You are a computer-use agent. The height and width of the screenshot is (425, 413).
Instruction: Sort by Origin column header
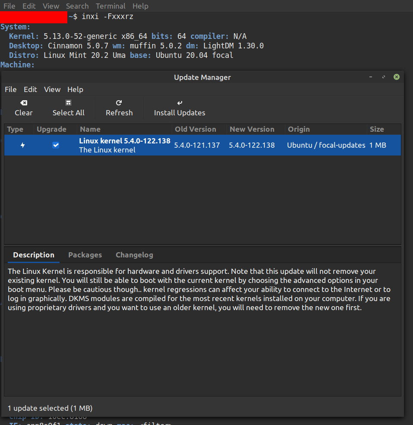[326, 129]
